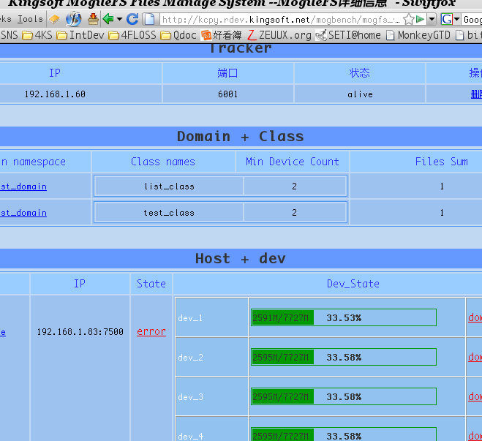Expand the URL bar history dropdown

tap(432, 19)
